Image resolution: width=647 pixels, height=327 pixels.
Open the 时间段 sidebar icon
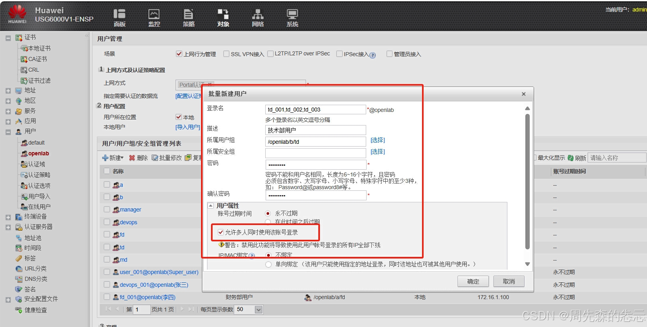tap(19, 248)
